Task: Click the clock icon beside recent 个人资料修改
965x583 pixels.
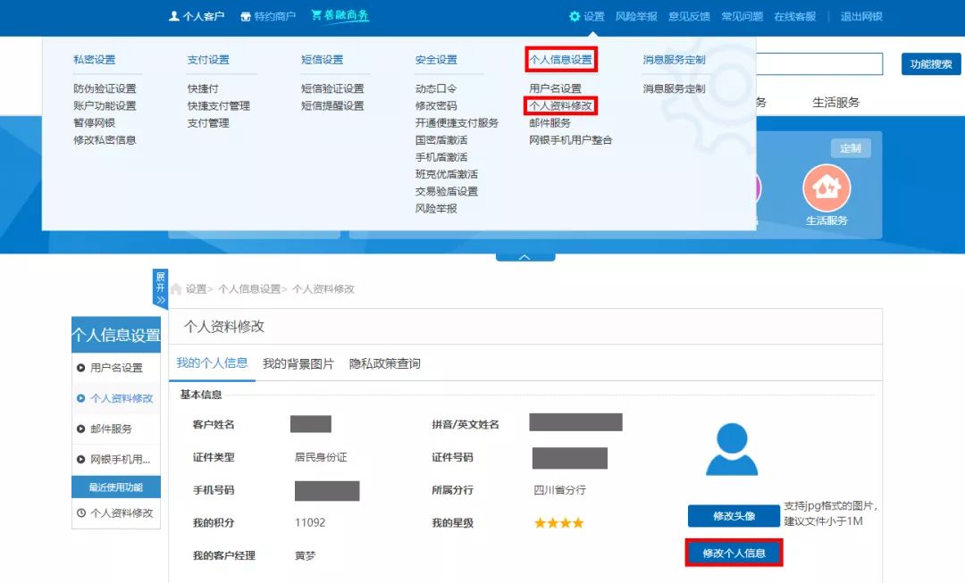Action: [81, 512]
